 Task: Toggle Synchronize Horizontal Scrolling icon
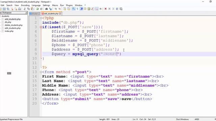[68, 9]
